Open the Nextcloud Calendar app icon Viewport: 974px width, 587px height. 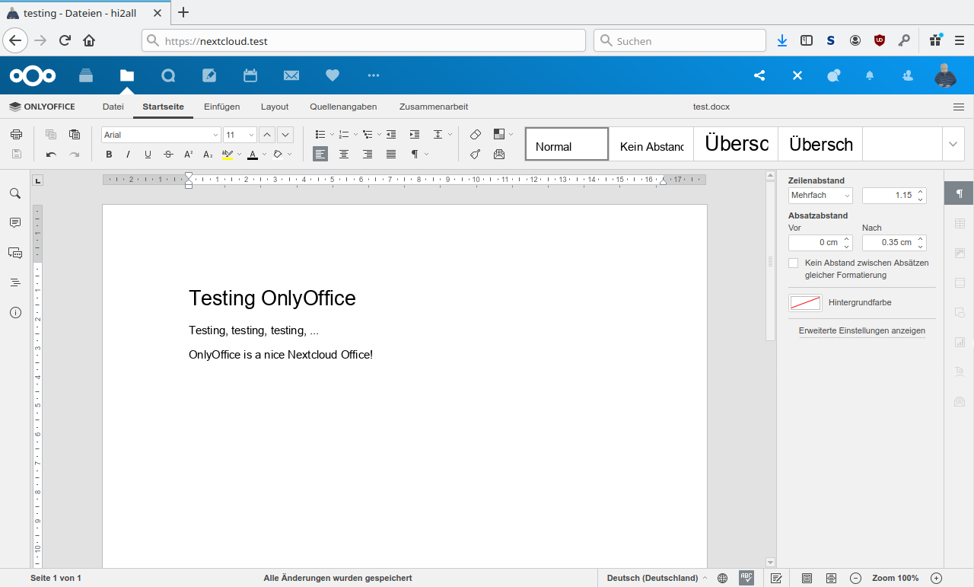click(x=250, y=75)
